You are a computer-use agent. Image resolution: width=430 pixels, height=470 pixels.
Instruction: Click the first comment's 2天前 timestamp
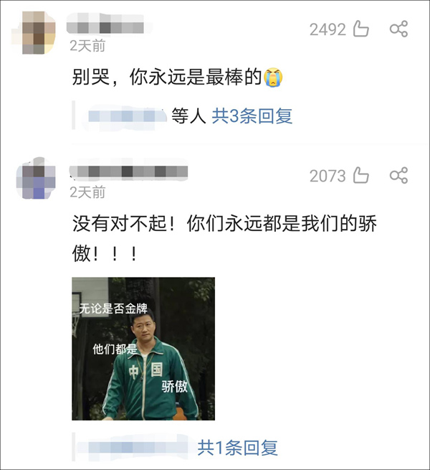87,45
